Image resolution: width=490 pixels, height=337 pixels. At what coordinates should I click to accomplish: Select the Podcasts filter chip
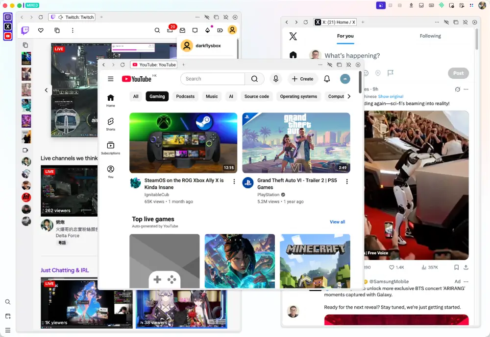pyautogui.click(x=185, y=96)
